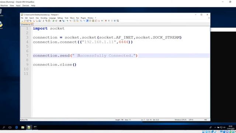The height and width of the screenshot is (133, 236).
Task: Click line number 11 in the margin
Action: pos(26,74)
